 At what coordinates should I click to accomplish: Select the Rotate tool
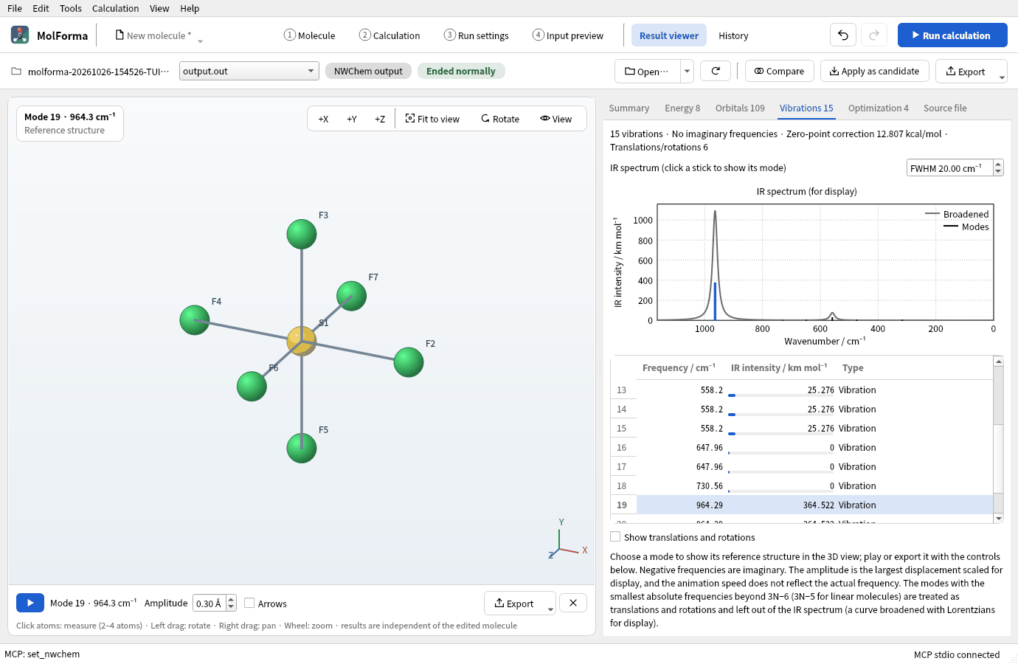coord(500,119)
